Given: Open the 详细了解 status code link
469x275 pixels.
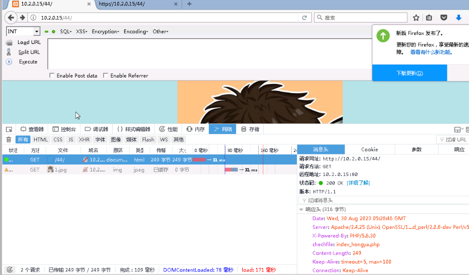Looking at the screenshot, I should (x=358, y=183).
